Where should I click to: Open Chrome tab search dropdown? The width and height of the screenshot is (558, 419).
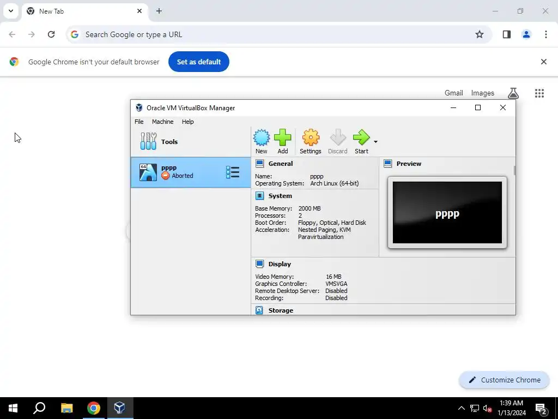tap(11, 11)
